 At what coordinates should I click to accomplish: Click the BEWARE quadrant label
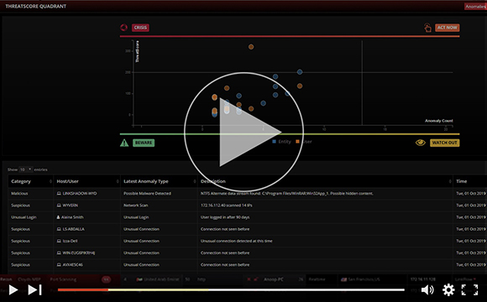[x=144, y=143]
